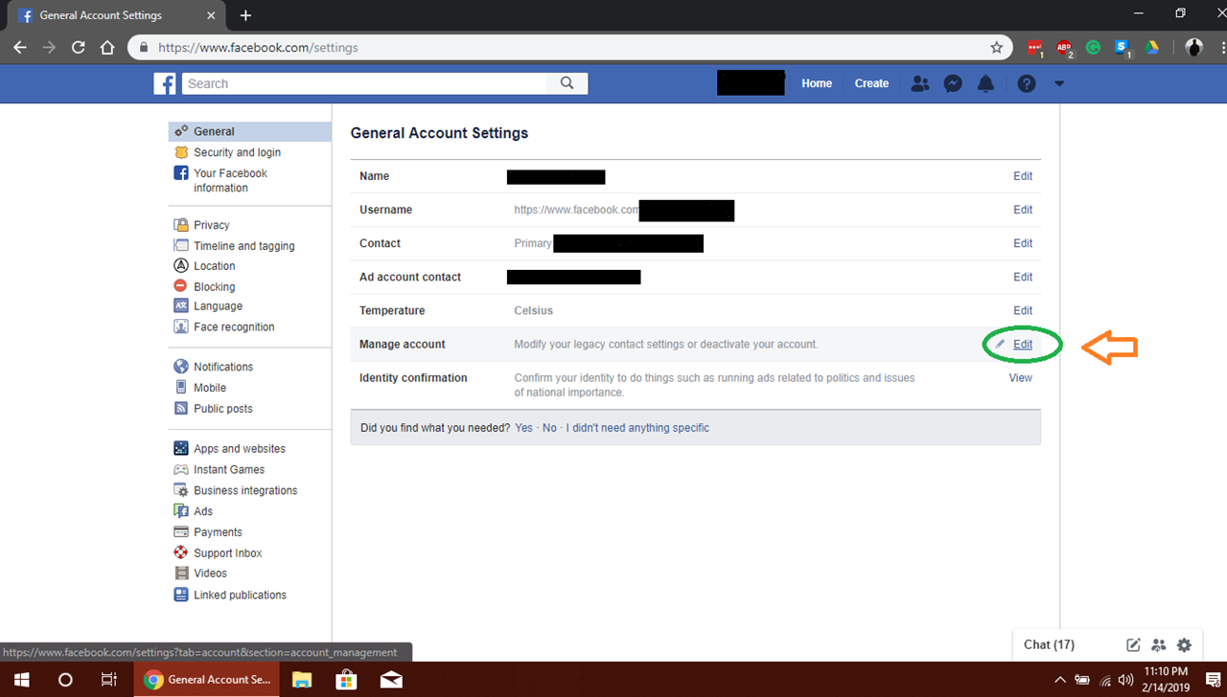Edit the Contact row
The height and width of the screenshot is (697, 1227).
pyautogui.click(x=1023, y=243)
